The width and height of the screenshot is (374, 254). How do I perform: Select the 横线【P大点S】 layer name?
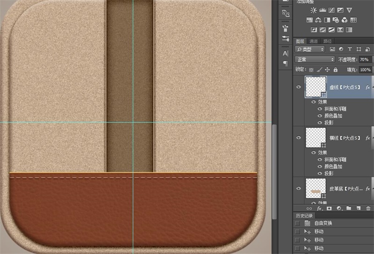(345, 138)
